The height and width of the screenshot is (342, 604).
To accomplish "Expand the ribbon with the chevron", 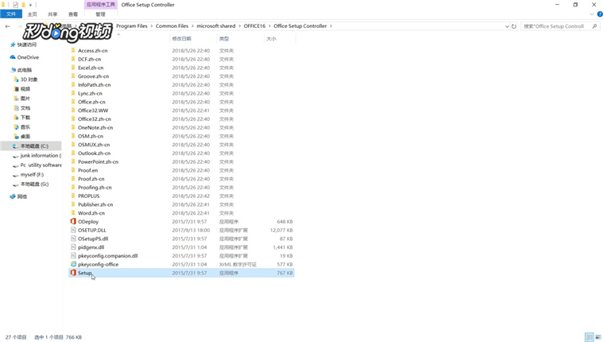I will pos(591,14).
